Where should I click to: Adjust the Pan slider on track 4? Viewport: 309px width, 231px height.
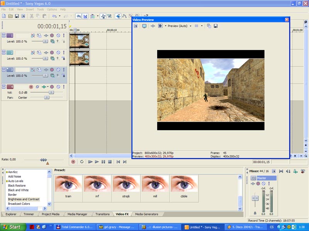(46, 97)
